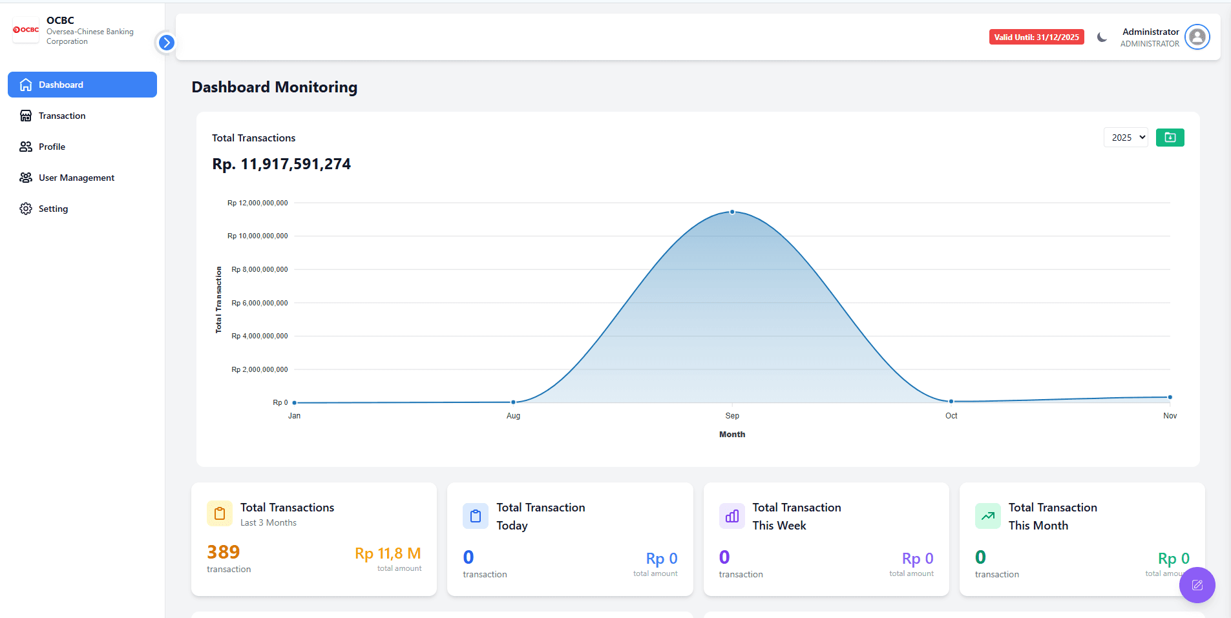This screenshot has height=618, width=1231.
Task: Click the purple floating edit button
Action: point(1197,585)
